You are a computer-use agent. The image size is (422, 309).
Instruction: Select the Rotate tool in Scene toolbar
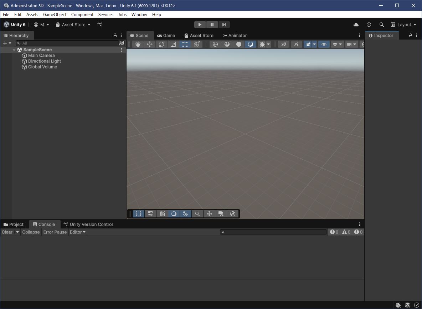click(161, 44)
